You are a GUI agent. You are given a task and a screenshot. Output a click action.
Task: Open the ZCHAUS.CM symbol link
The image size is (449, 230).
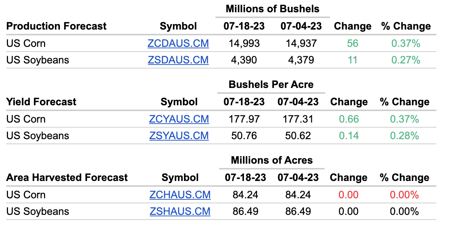180,195
